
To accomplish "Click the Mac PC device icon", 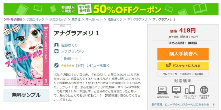I will (176, 90).
